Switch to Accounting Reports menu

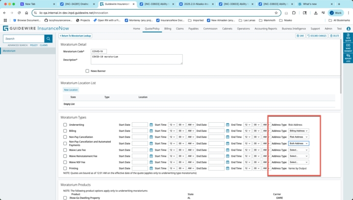coord(266,29)
